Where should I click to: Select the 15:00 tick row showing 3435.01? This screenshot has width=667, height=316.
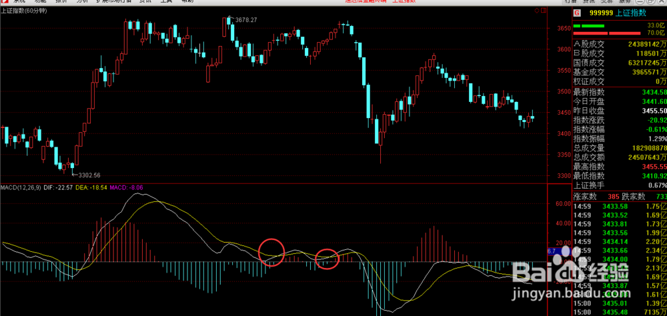pyautogui.click(x=620, y=303)
